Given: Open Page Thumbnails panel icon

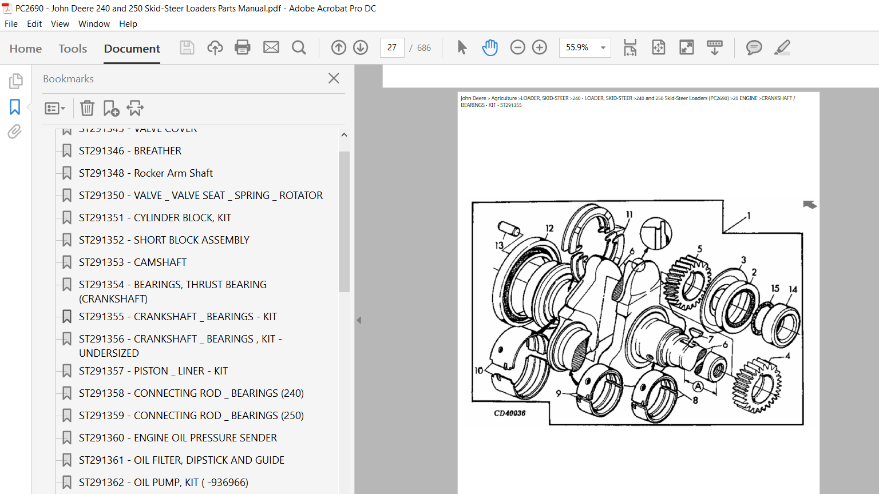Looking at the screenshot, I should click(15, 81).
